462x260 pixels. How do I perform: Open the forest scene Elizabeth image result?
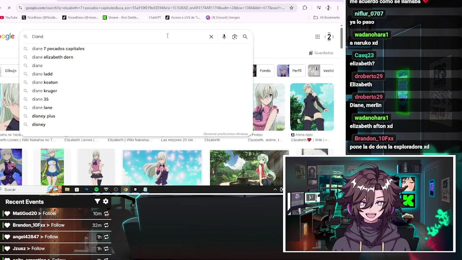(249, 167)
